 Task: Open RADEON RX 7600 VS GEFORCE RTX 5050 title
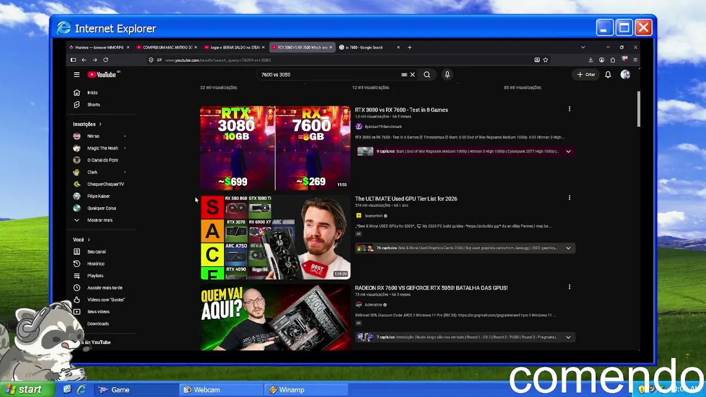(x=431, y=288)
